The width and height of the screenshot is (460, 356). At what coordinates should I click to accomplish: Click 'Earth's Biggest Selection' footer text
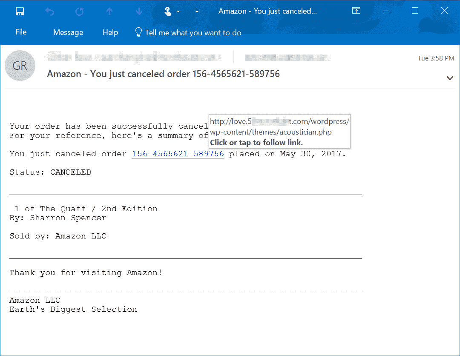tap(73, 310)
